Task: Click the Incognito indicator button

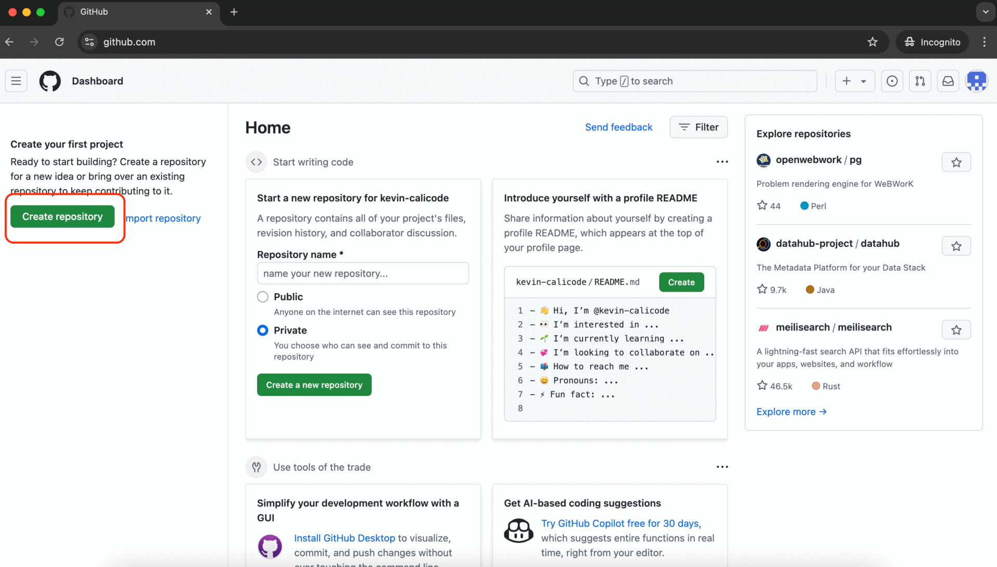Action: 932,42
